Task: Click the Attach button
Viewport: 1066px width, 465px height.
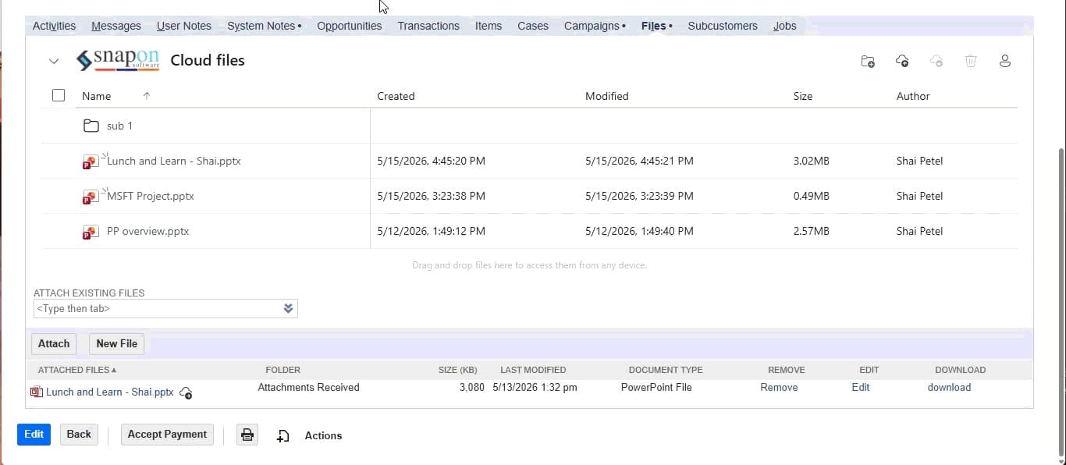Action: 54,343
